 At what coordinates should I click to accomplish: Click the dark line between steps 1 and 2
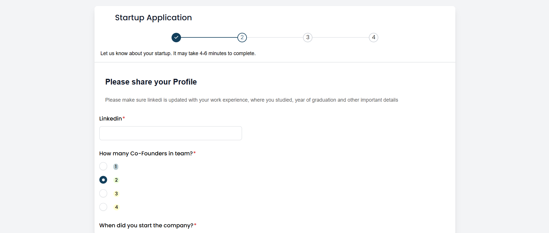pyautogui.click(x=209, y=37)
